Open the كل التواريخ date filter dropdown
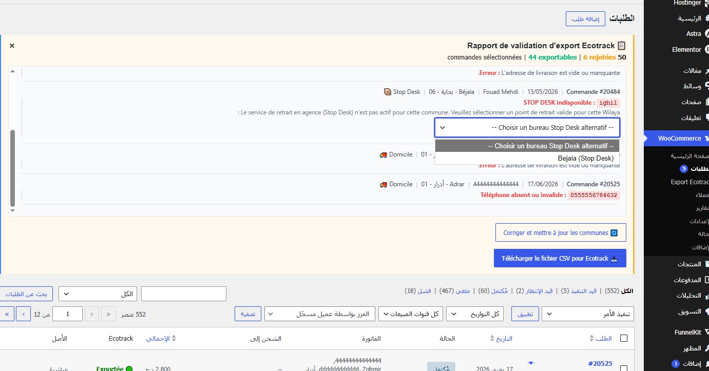The image size is (709, 371). [475, 314]
